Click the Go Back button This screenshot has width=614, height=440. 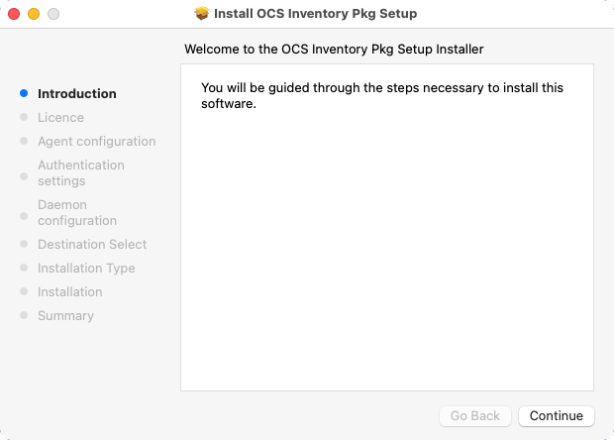(x=475, y=415)
